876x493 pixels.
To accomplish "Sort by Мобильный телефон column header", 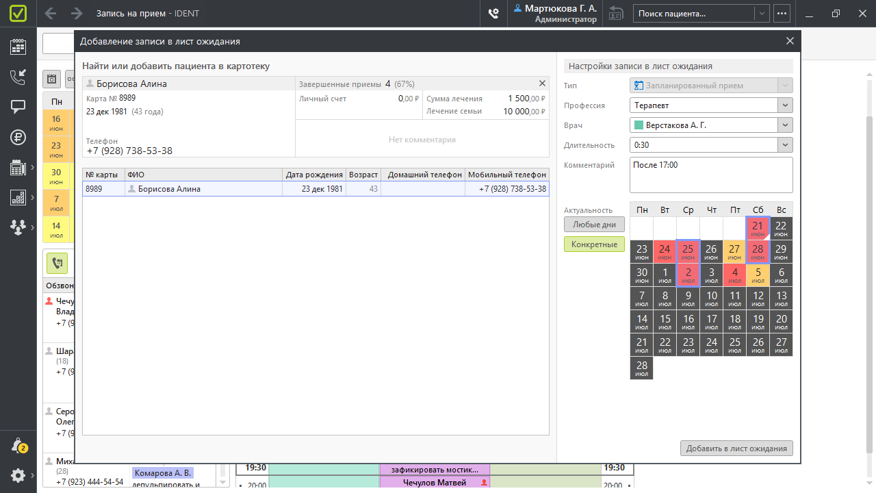I will click(x=507, y=175).
